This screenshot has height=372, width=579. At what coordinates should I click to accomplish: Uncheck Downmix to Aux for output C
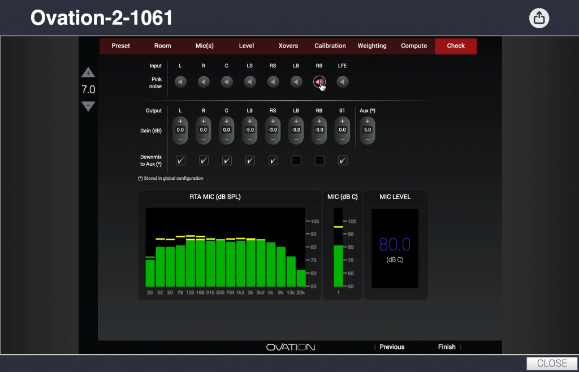click(227, 160)
